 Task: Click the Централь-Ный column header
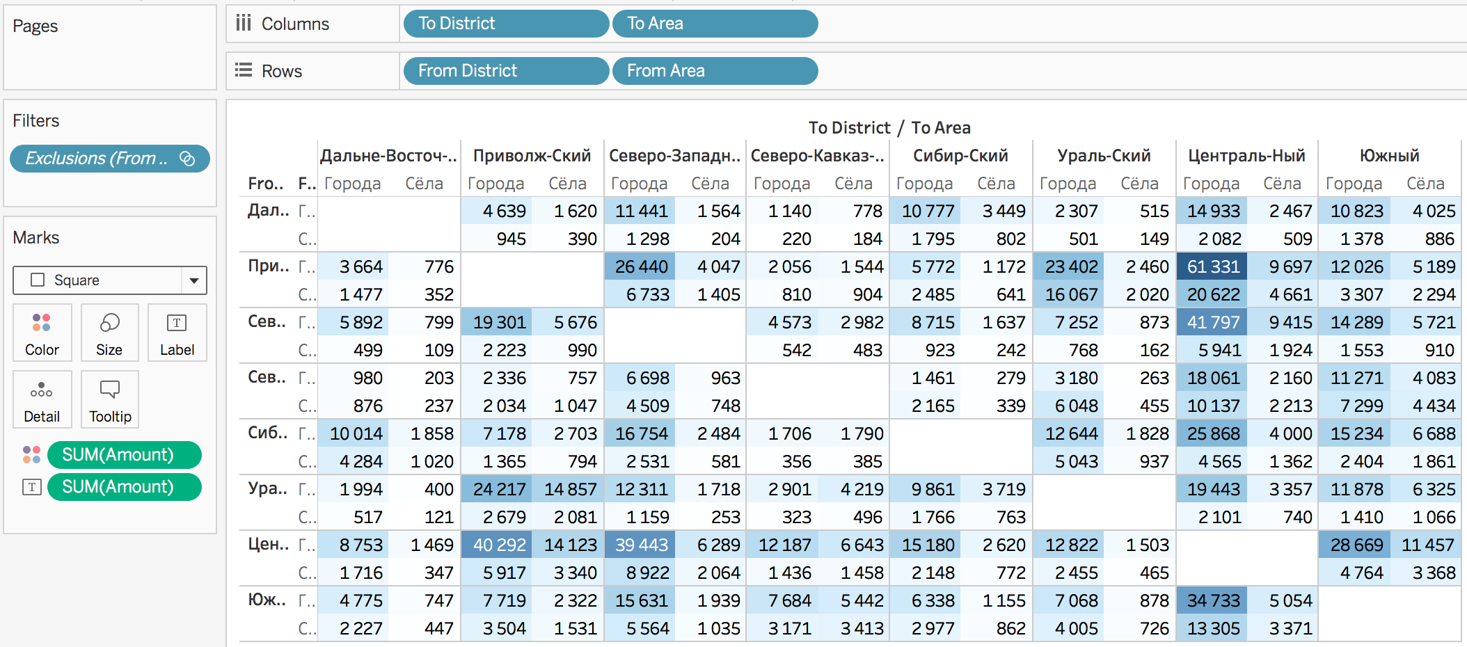click(x=1246, y=156)
